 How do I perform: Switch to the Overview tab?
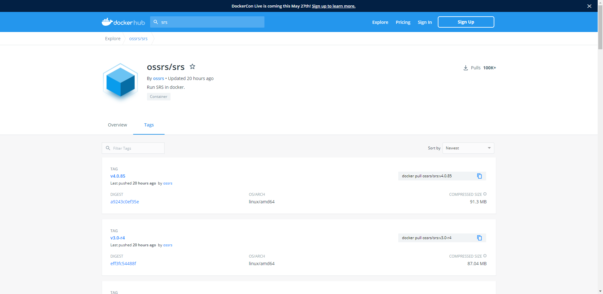coord(117,125)
